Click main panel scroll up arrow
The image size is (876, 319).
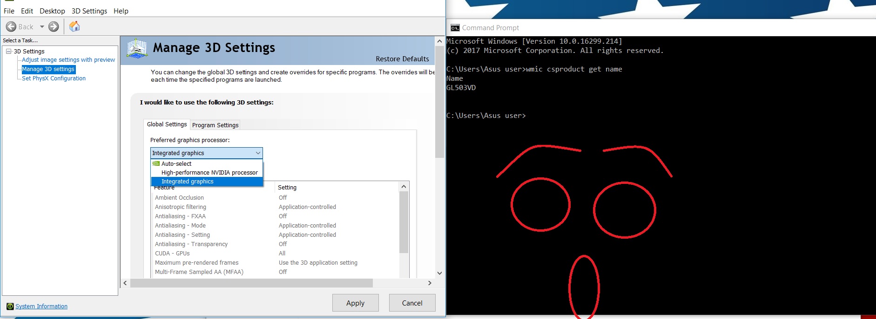pos(439,41)
